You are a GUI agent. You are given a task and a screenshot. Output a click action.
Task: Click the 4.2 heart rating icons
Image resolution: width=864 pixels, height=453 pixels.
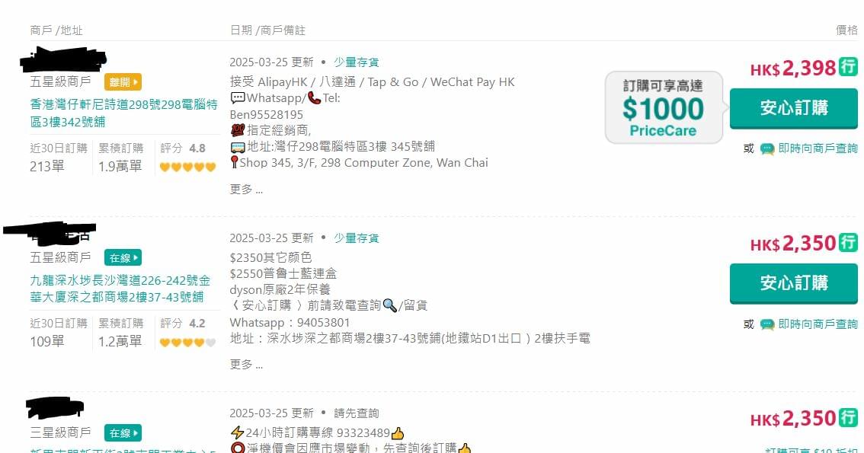(x=187, y=343)
